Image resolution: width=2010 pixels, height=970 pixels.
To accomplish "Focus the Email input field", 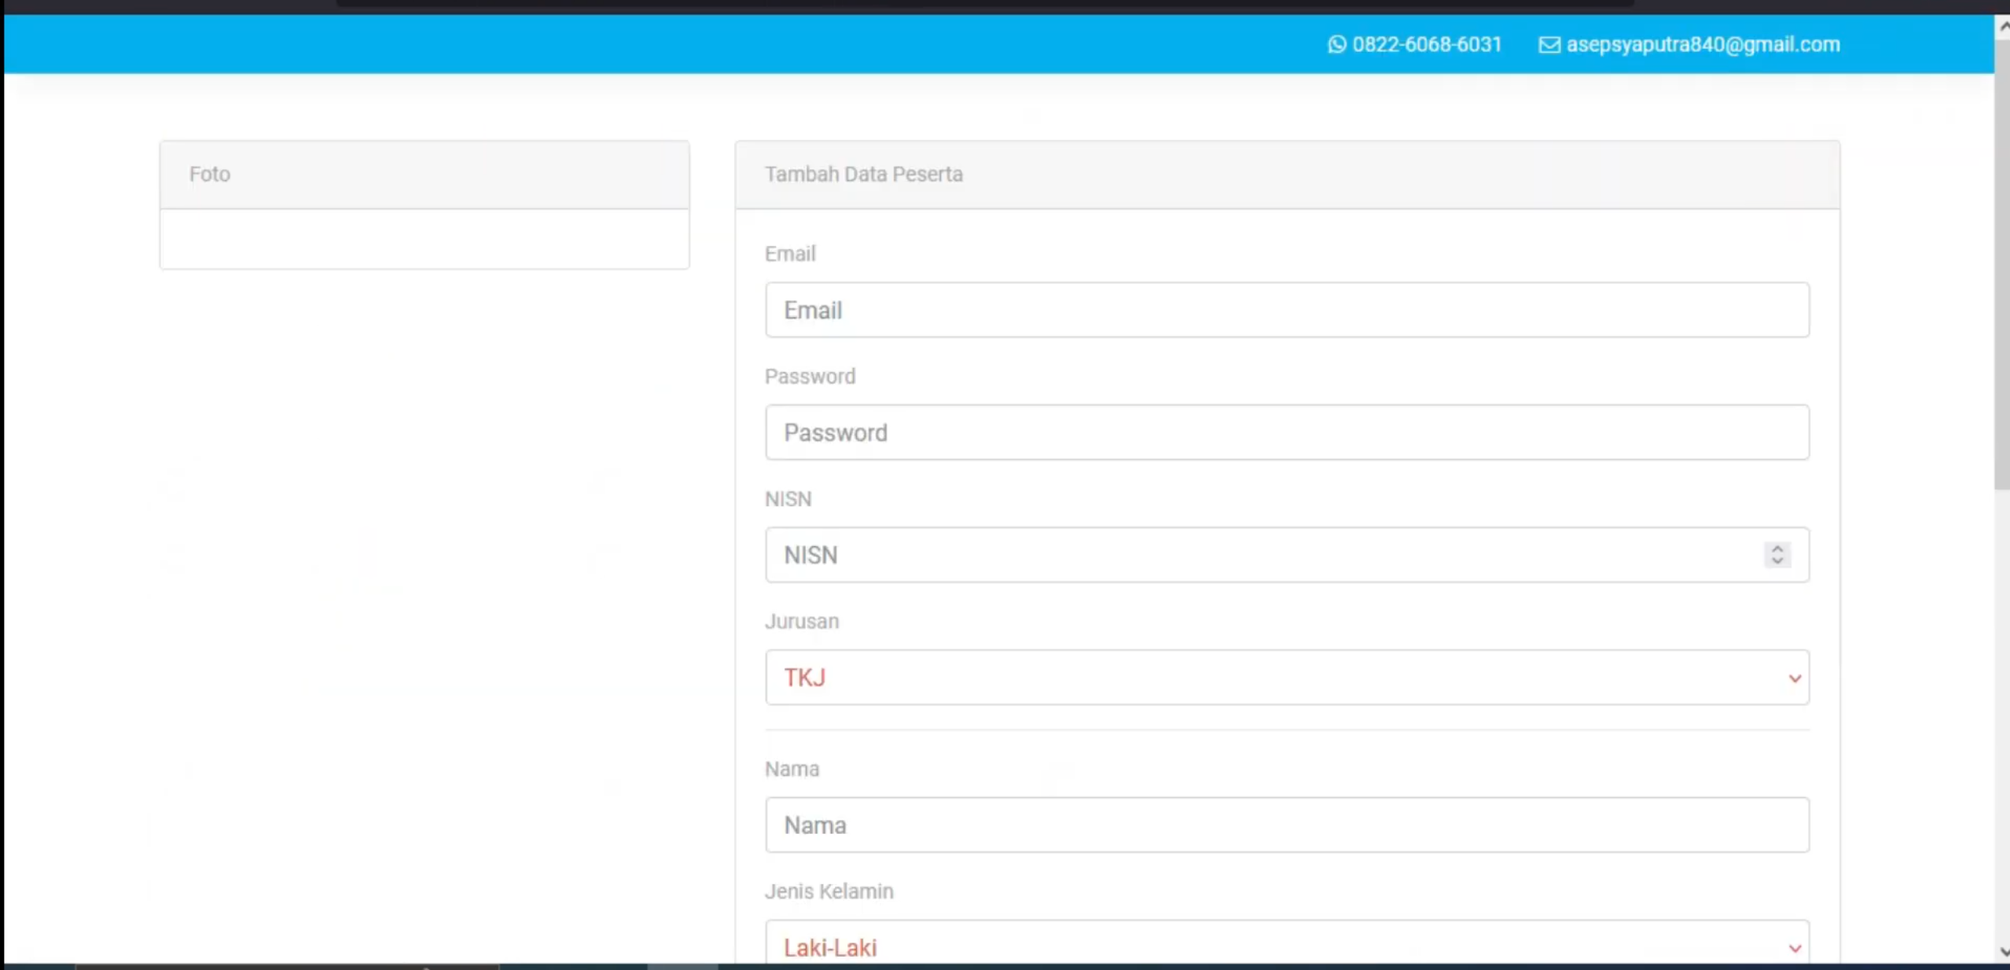I will 1287,310.
